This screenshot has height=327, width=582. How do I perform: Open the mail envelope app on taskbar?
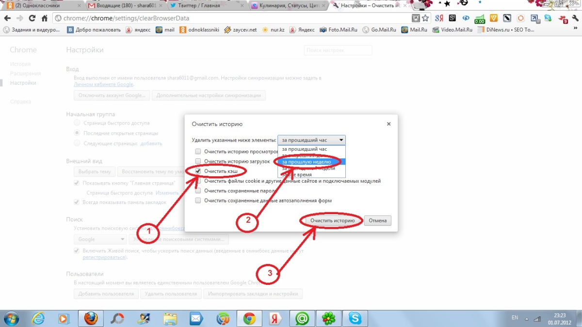pyautogui.click(x=196, y=318)
